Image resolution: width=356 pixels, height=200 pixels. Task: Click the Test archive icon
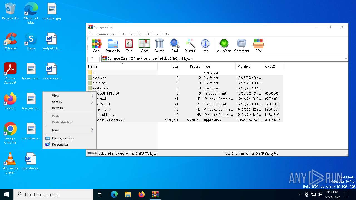pos(129,46)
